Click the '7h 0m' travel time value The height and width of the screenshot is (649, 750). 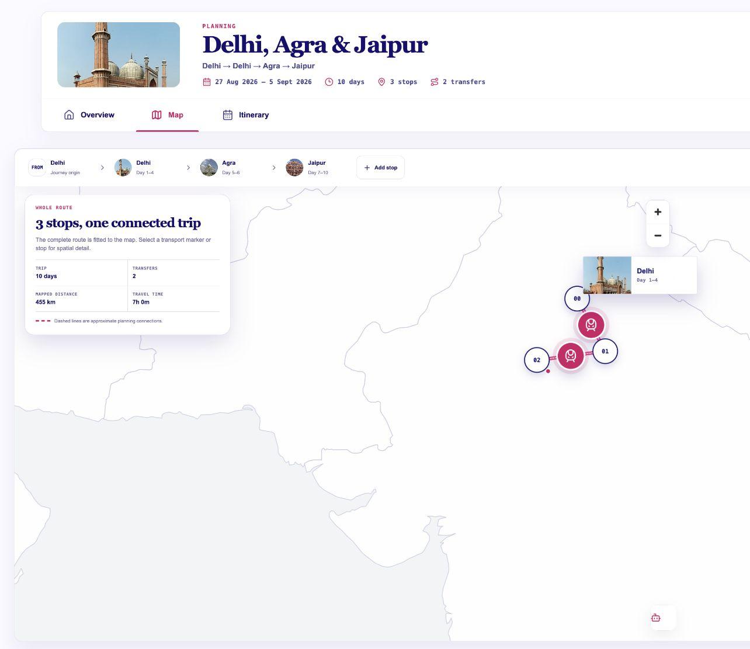[x=141, y=302]
